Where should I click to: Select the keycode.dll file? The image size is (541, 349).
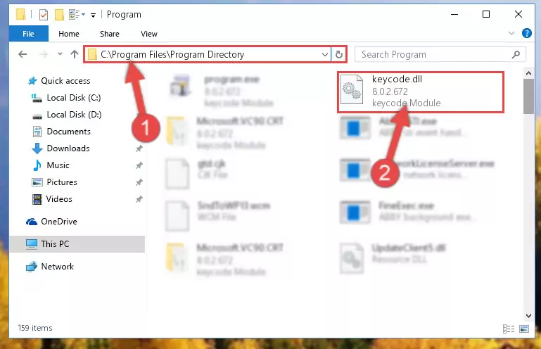(x=421, y=92)
